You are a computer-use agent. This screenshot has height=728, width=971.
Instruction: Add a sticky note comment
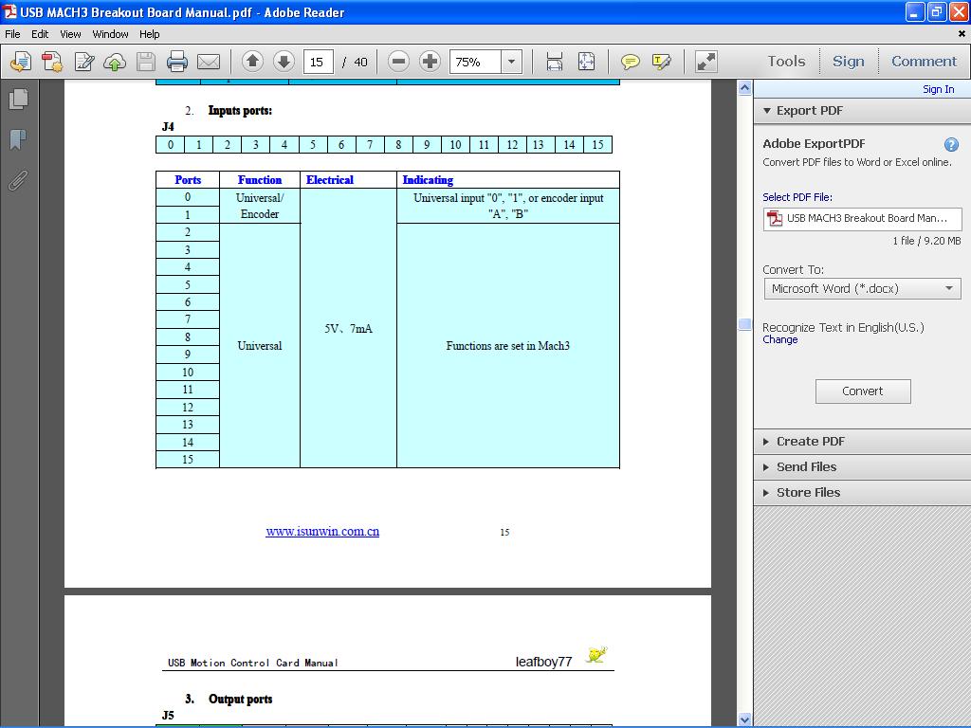click(x=630, y=62)
